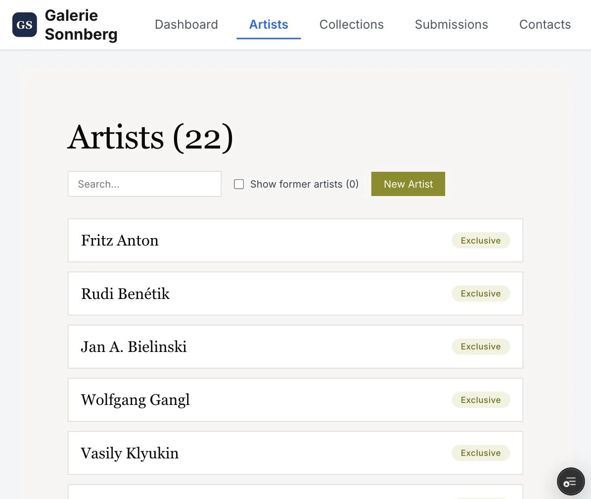Click the New Artist button
This screenshot has height=499, width=591.
point(408,184)
